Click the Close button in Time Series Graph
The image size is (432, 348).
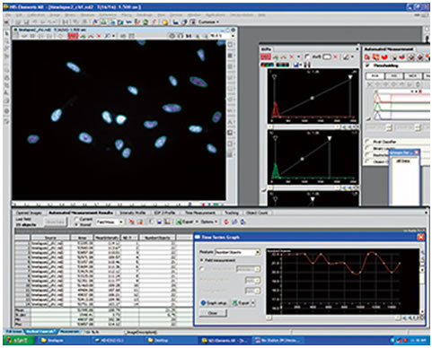[213, 313]
